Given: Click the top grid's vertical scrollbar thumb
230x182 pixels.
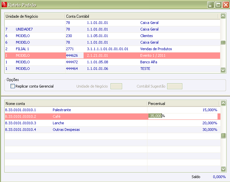Looking at the screenshot, I should (x=223, y=42).
